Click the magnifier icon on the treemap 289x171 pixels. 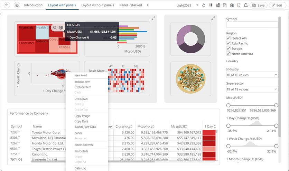pyautogui.click(x=55, y=28)
